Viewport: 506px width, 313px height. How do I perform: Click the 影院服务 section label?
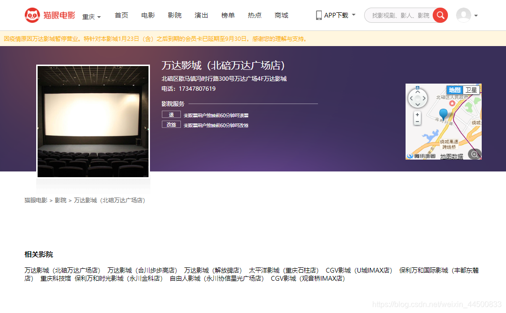173,104
